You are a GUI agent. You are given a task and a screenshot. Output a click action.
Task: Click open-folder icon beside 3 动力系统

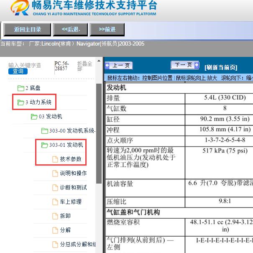coord(20,102)
